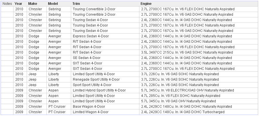Screen dimensions: 259x116
Task: Select the Sport Sport Utility 4-Door cell
Action: [x=92, y=85]
